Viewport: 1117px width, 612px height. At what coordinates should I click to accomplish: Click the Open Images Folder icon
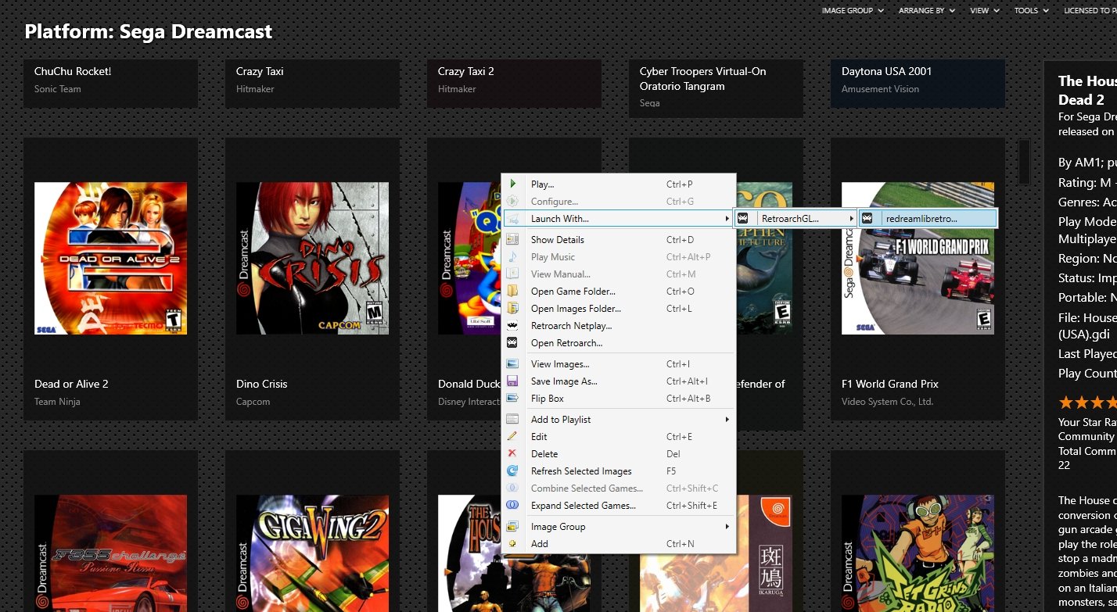coord(512,308)
